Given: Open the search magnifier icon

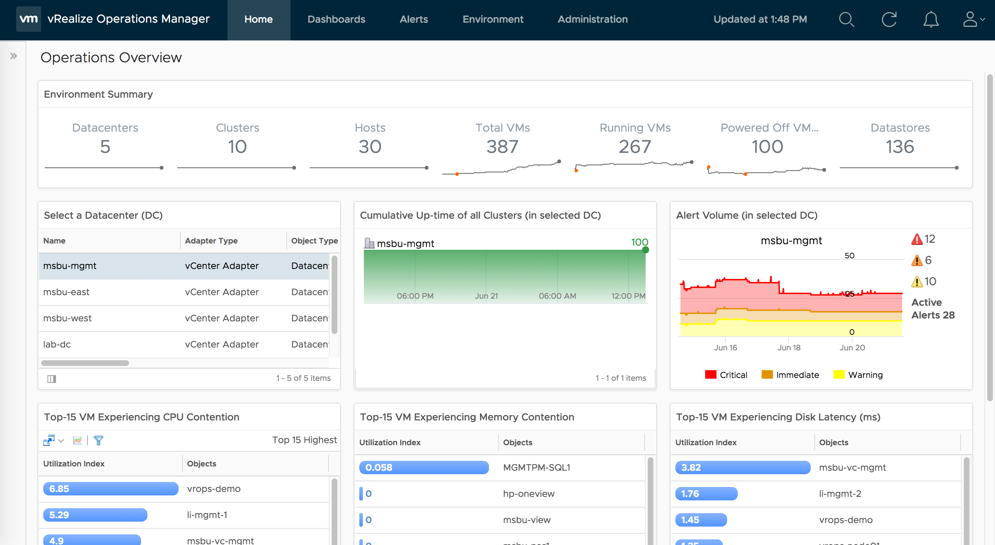Looking at the screenshot, I should point(846,19).
